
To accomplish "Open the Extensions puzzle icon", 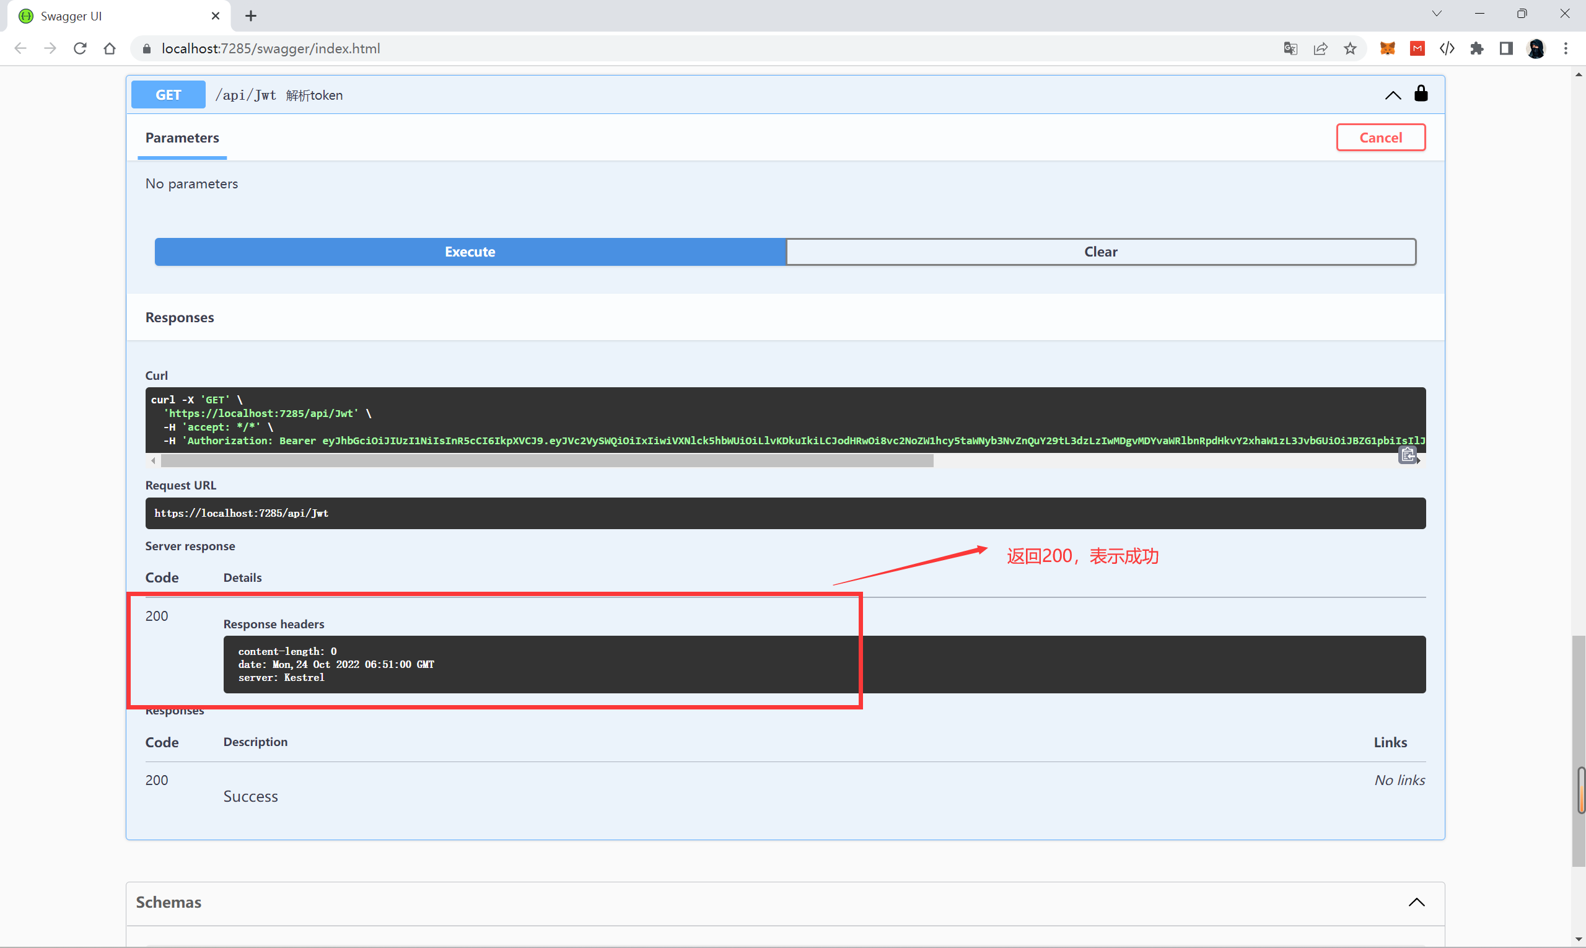I will (x=1476, y=48).
